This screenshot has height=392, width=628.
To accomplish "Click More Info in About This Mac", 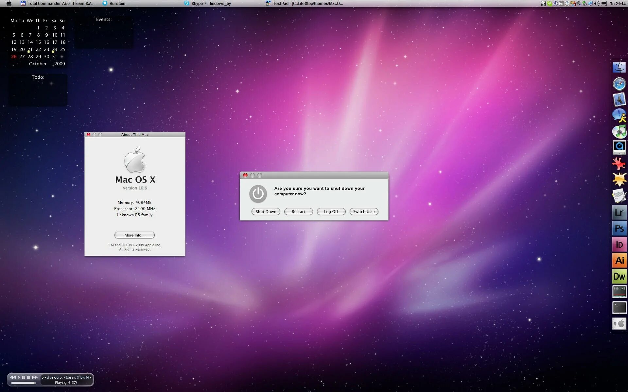I will [134, 235].
